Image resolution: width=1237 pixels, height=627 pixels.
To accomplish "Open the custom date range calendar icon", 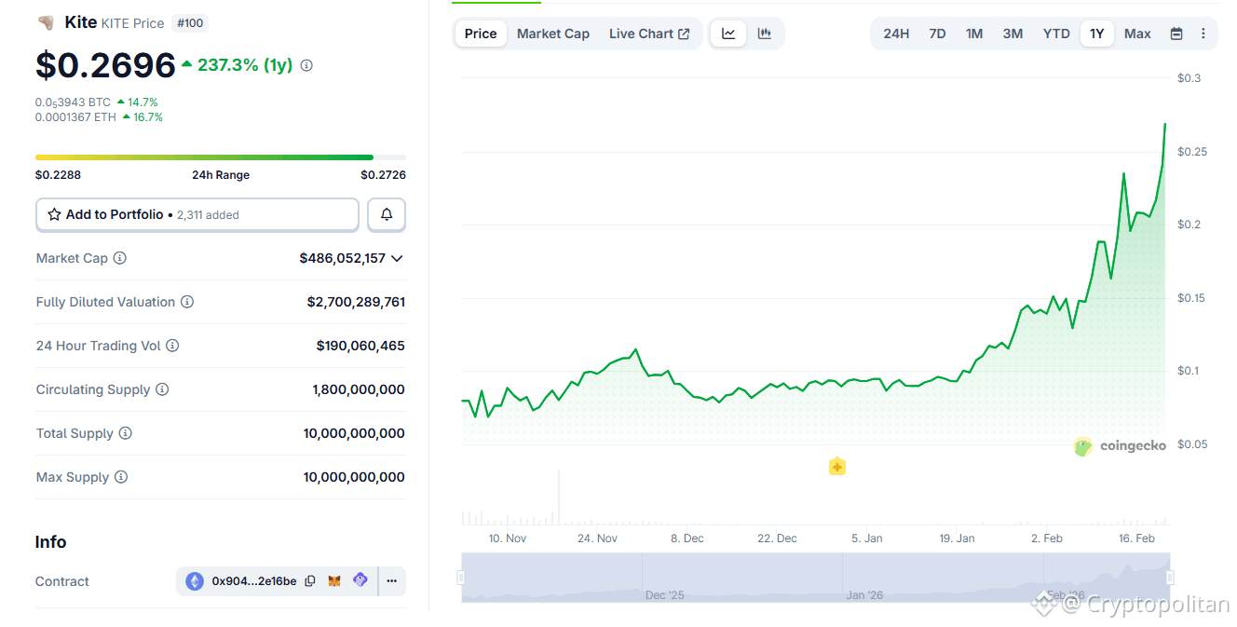I will click(1176, 33).
